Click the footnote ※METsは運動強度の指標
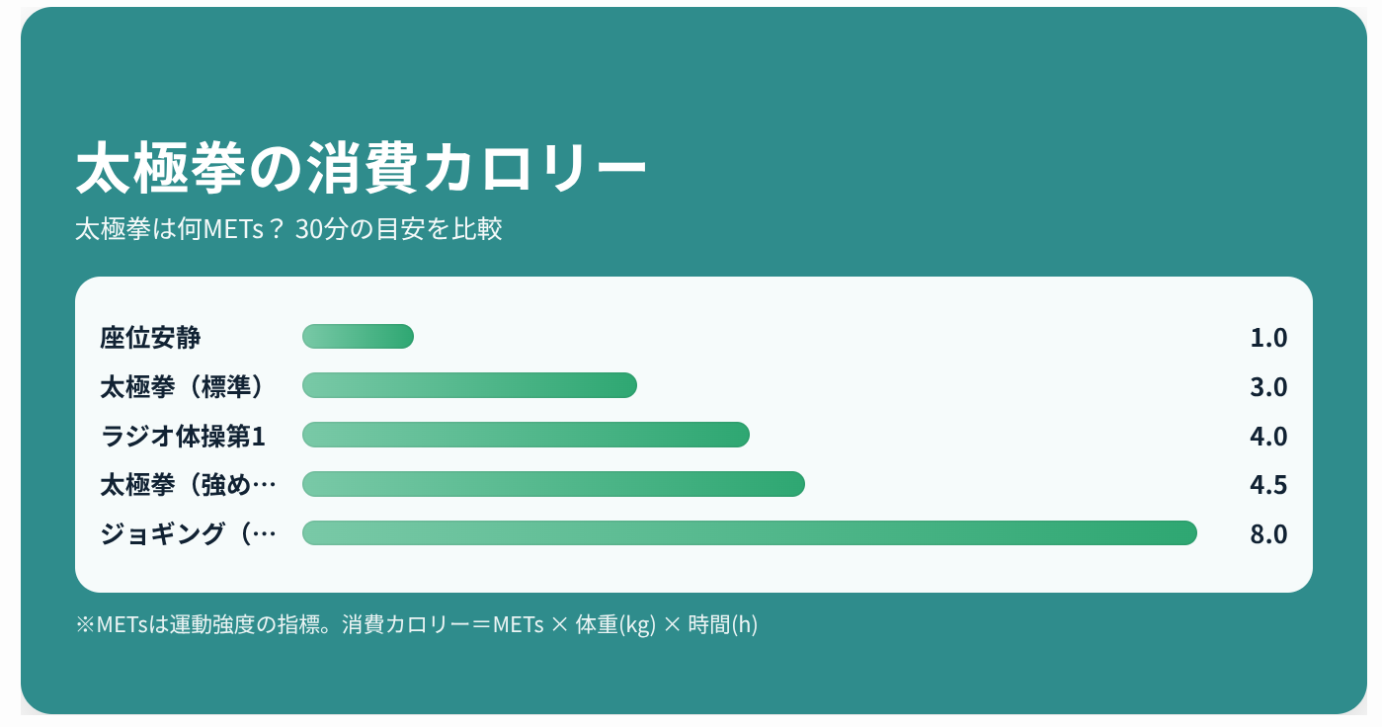This screenshot has height=727, width=1382. (205, 625)
